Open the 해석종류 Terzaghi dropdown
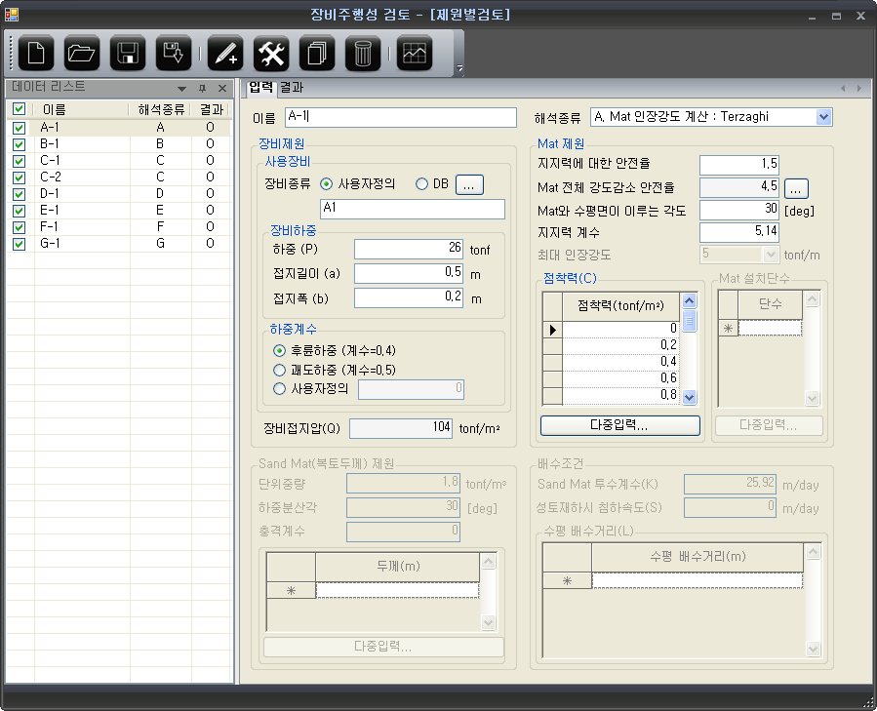 pyautogui.click(x=823, y=117)
